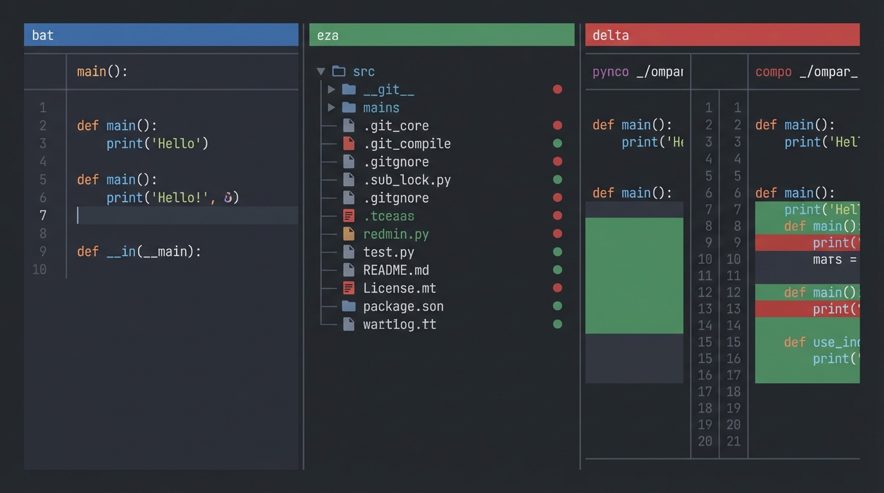Place cursor on line 7 in bat

tap(186, 216)
